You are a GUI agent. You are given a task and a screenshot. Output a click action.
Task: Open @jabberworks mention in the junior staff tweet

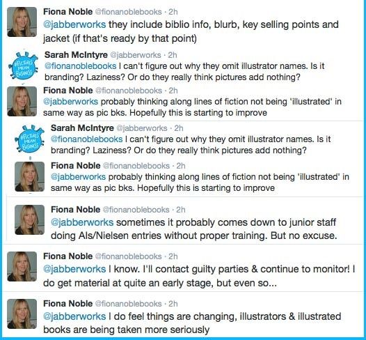(82, 222)
